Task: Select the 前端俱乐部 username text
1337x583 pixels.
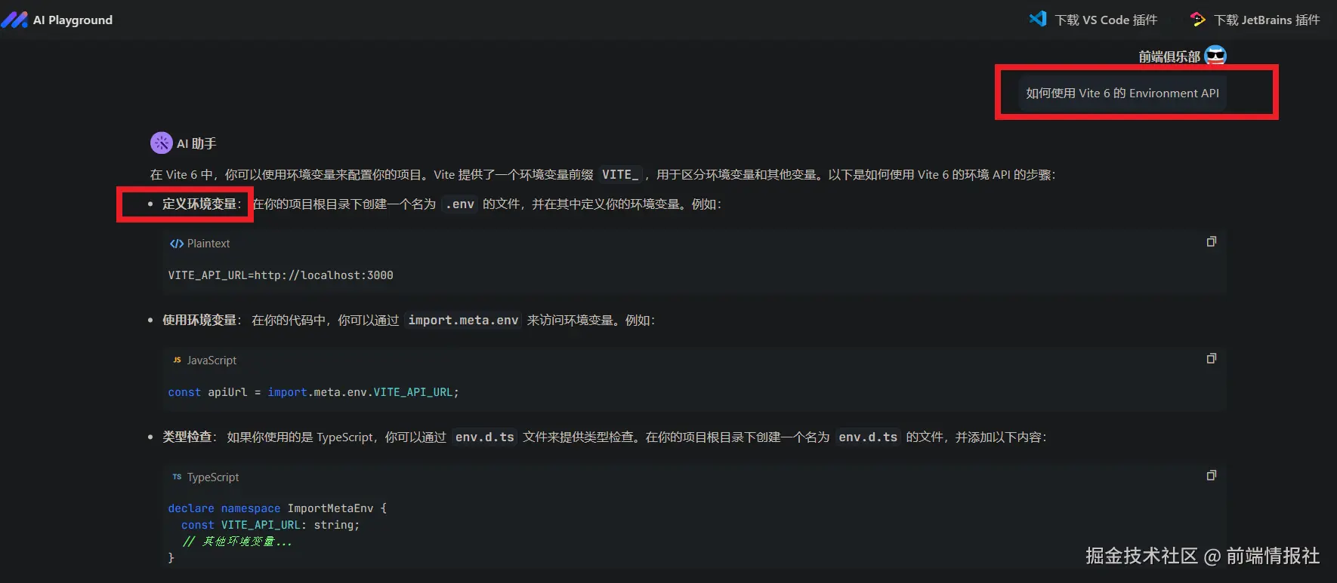Action: [1169, 57]
